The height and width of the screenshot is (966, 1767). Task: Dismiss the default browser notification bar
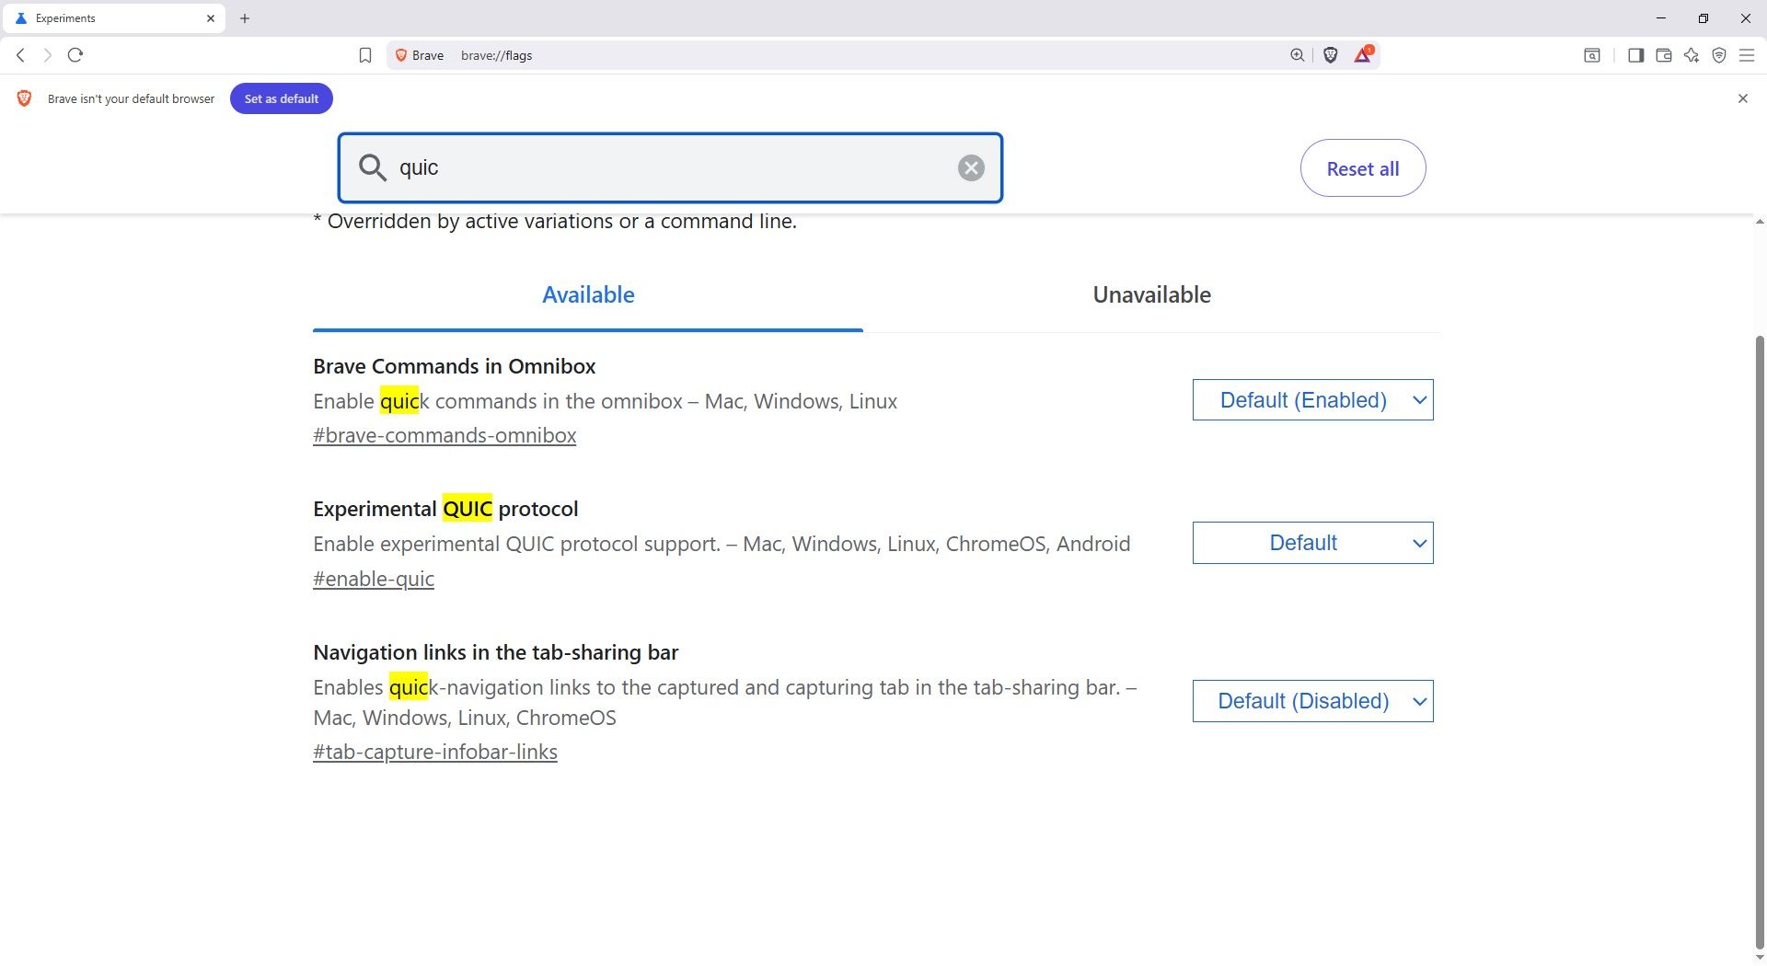[x=1743, y=98]
